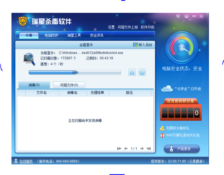Click 软件升级 software upgrade
Screen dimensions: 224x175
click(x=147, y=27)
